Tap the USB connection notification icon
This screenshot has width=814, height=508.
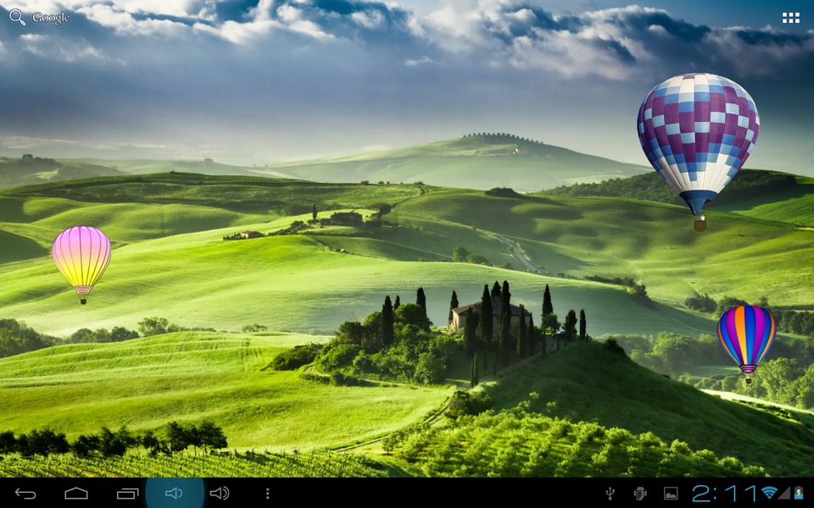[610, 494]
